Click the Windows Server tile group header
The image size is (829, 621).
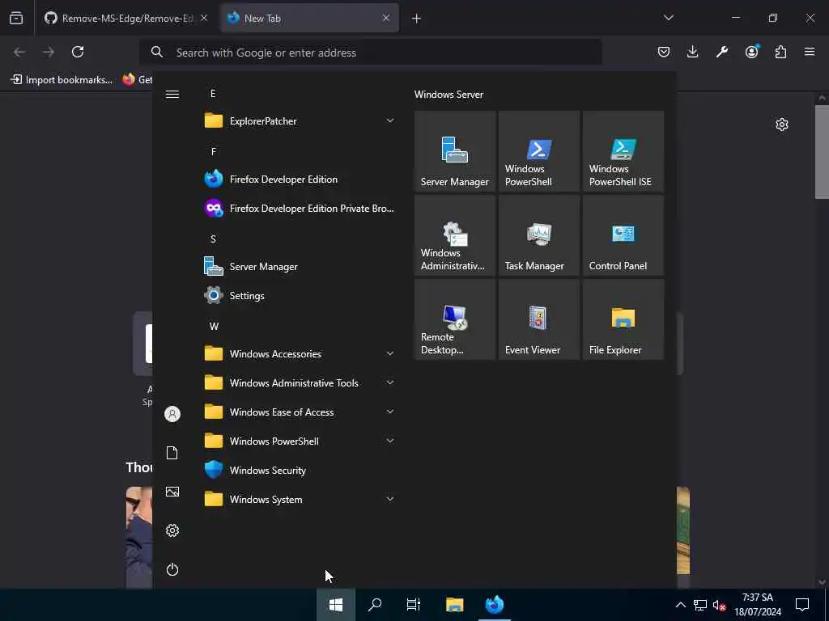449,95
